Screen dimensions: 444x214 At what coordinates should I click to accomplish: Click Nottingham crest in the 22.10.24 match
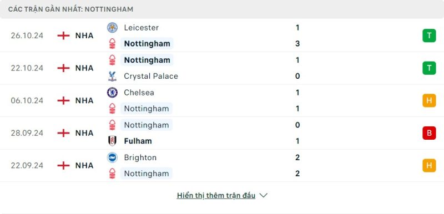[x=113, y=60]
